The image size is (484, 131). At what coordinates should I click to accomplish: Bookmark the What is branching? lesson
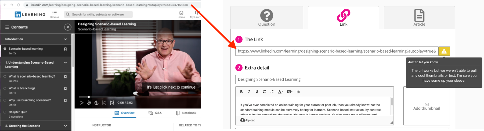[x=65, y=89]
